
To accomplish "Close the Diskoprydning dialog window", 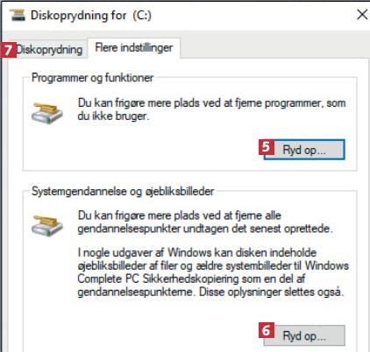I will pos(362,15).
